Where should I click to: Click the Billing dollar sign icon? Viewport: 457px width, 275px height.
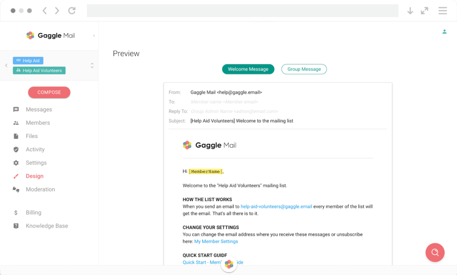click(16, 213)
